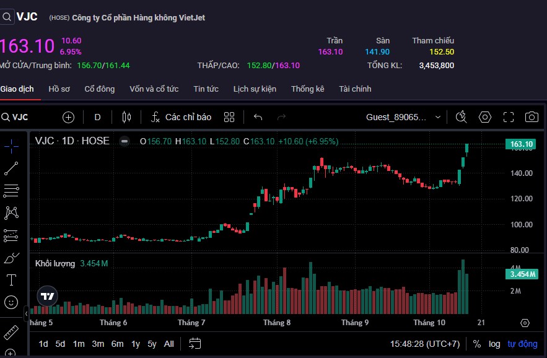Toggle log scale mode

coord(494,344)
